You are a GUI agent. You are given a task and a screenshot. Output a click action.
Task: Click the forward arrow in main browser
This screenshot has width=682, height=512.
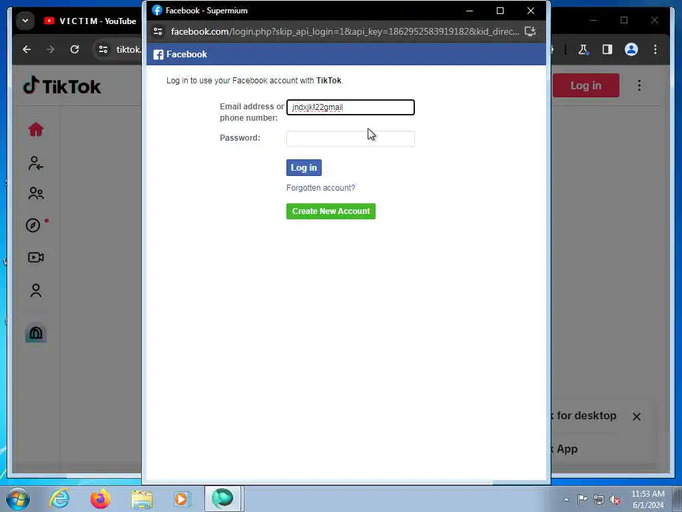click(51, 49)
